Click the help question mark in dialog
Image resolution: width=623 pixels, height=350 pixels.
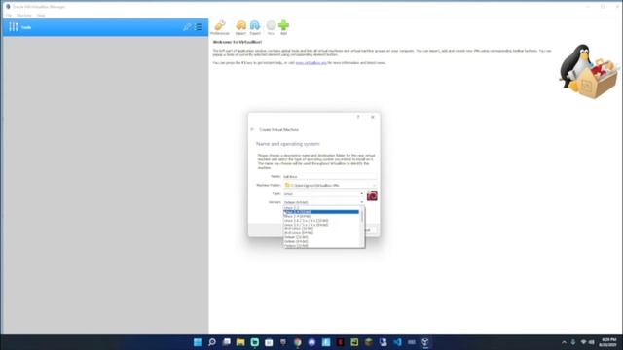(x=358, y=117)
